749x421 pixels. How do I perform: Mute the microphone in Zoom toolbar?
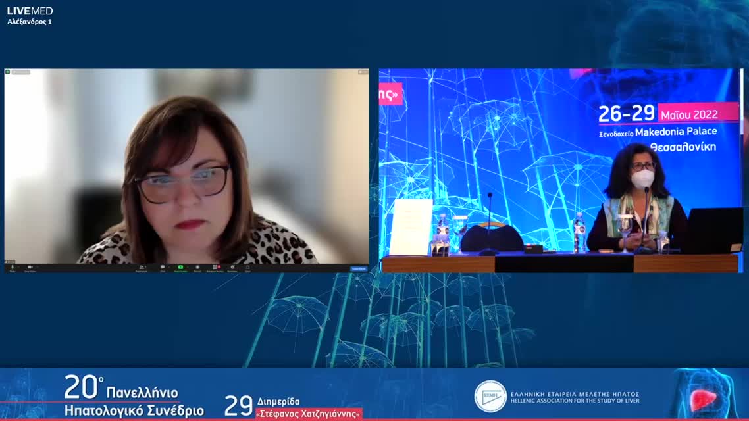pyautogui.click(x=13, y=268)
